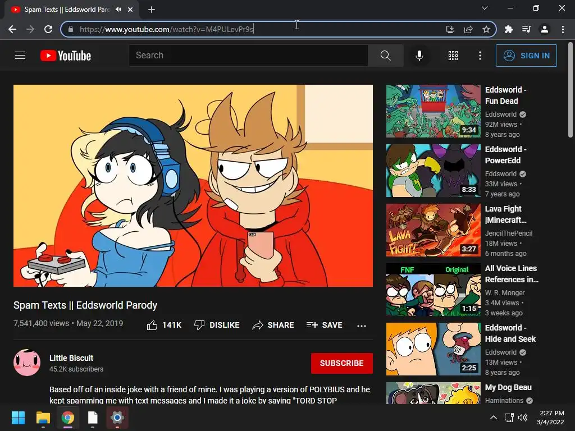Open YouTube settings three-dot menu
The width and height of the screenshot is (575, 431).
click(480, 56)
